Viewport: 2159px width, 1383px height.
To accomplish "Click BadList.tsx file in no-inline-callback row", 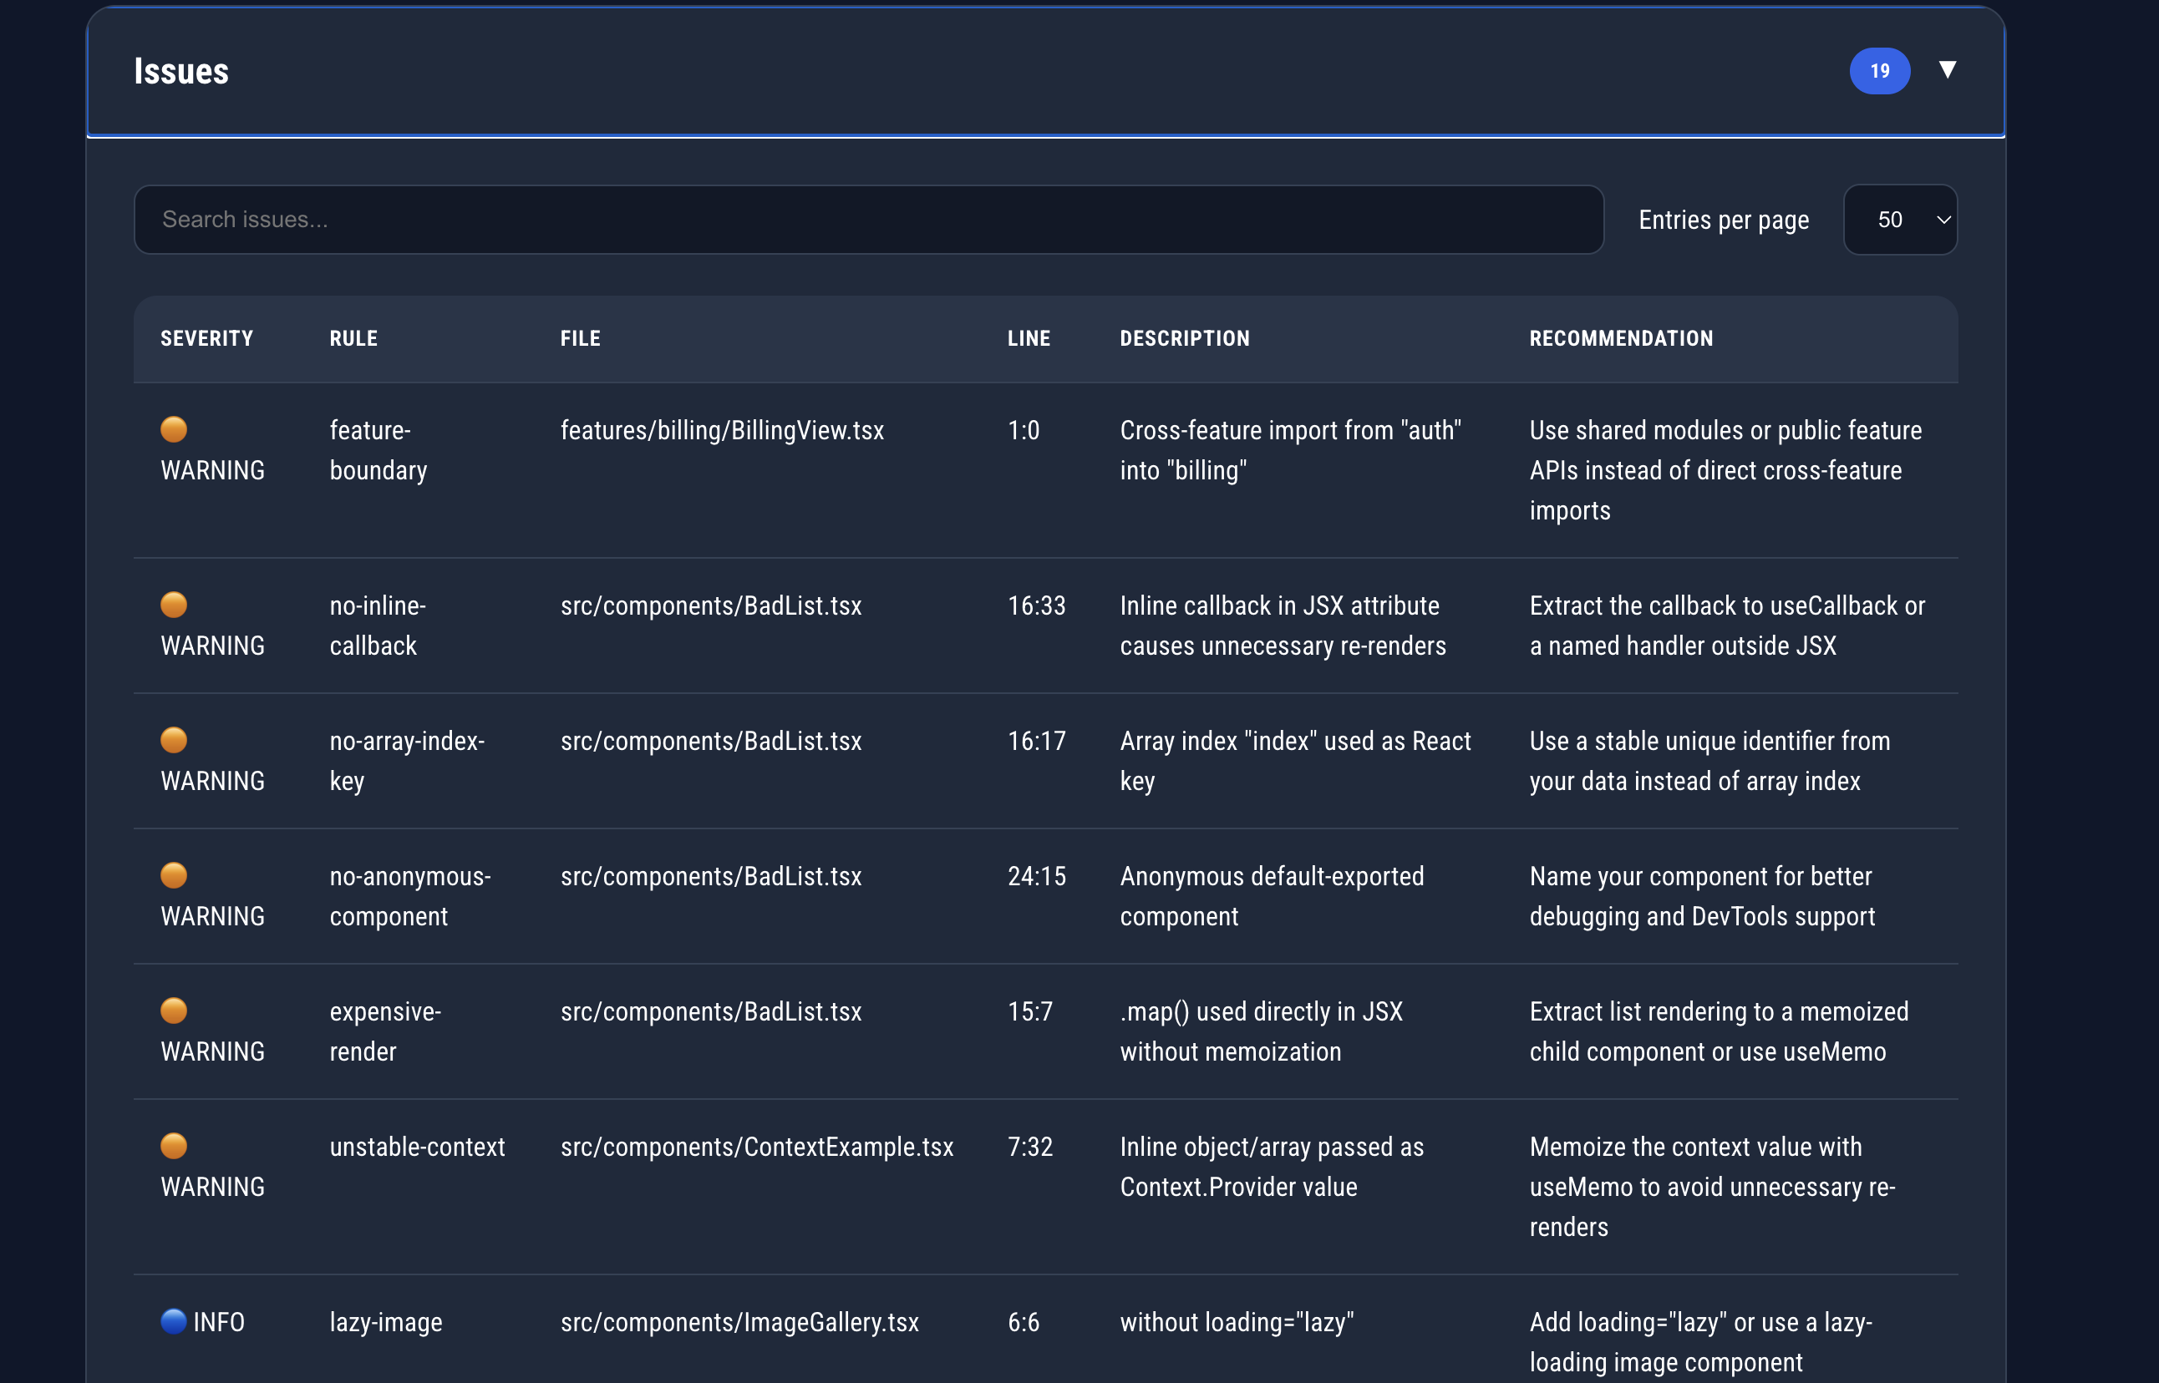I will pyautogui.click(x=711, y=605).
